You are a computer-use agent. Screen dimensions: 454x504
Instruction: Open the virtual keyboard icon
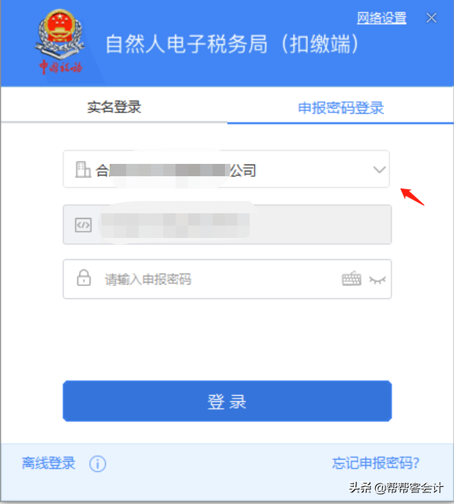(351, 278)
